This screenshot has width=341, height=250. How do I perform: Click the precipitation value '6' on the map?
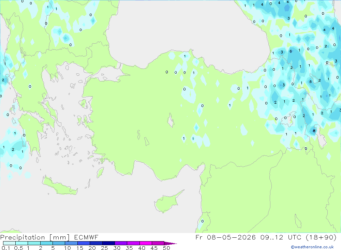pyautogui.click(x=291, y=52)
